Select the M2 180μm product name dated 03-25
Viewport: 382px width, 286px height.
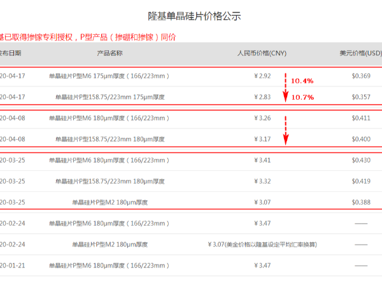[110, 202]
